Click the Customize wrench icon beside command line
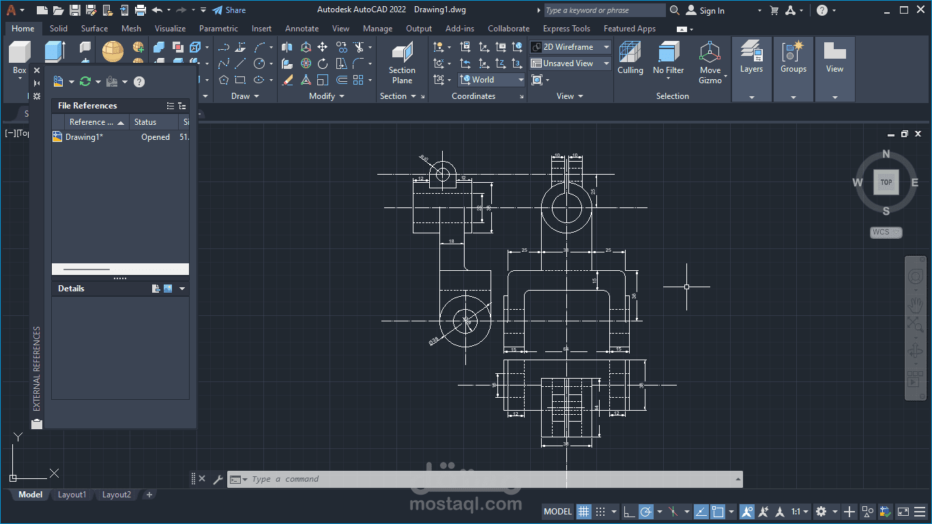The width and height of the screenshot is (932, 524). coord(218,479)
